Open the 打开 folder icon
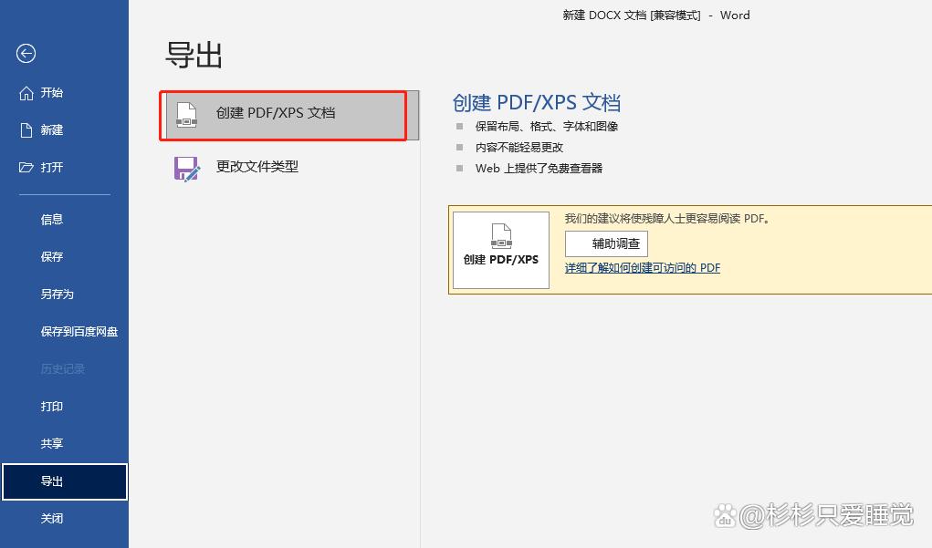 point(27,167)
